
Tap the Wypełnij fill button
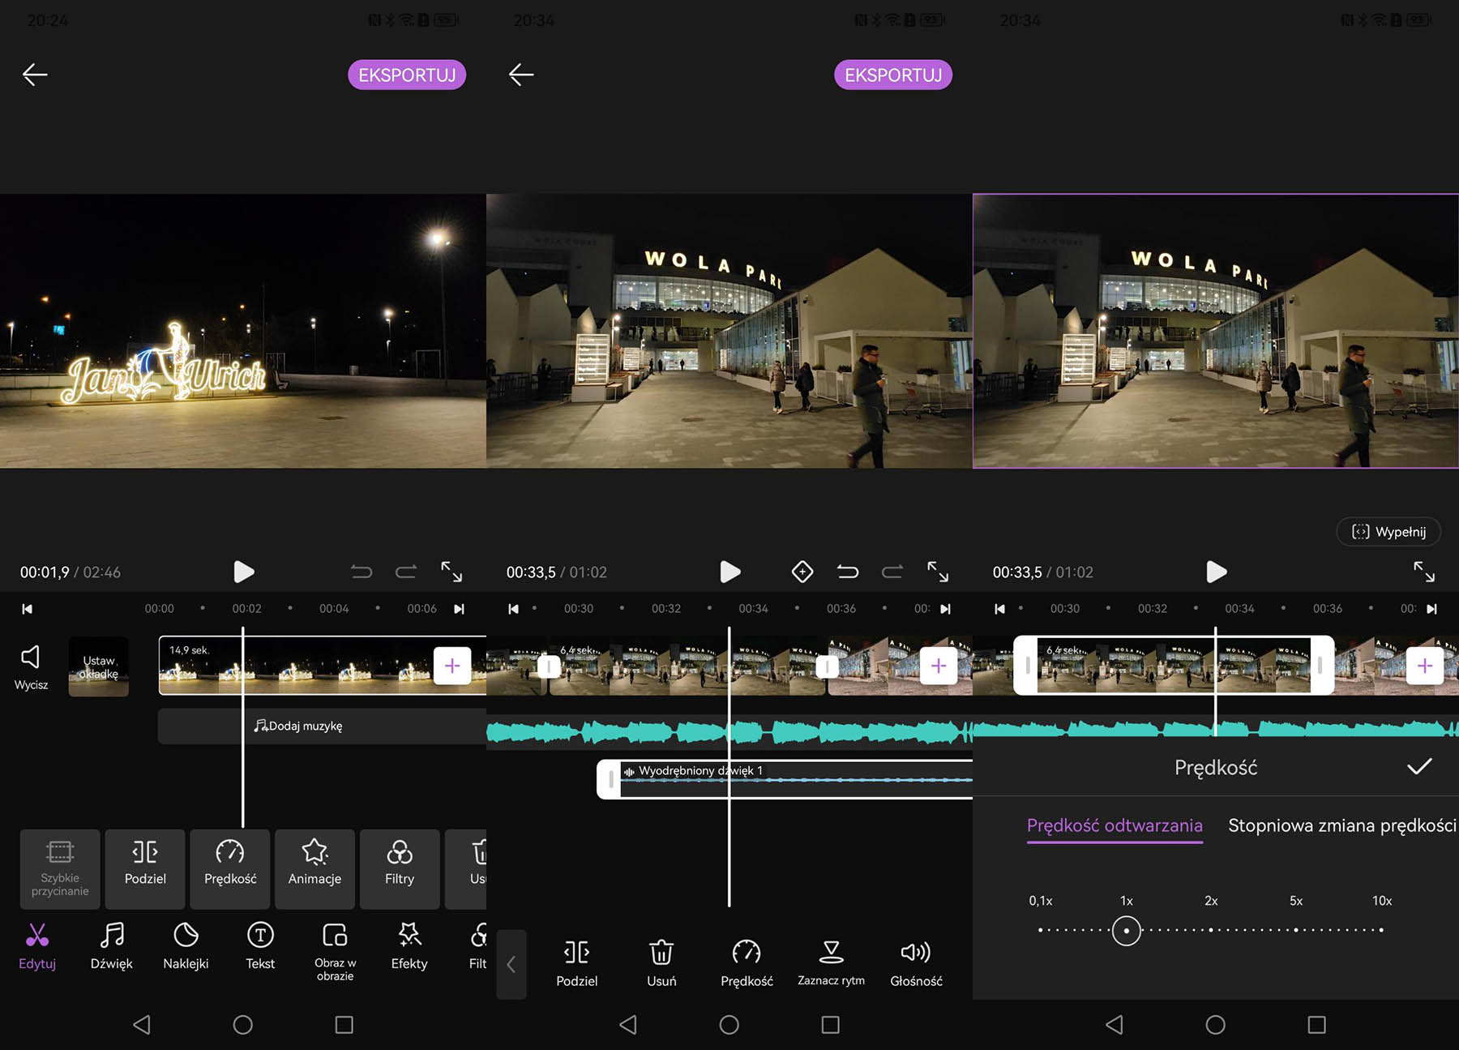1388,532
